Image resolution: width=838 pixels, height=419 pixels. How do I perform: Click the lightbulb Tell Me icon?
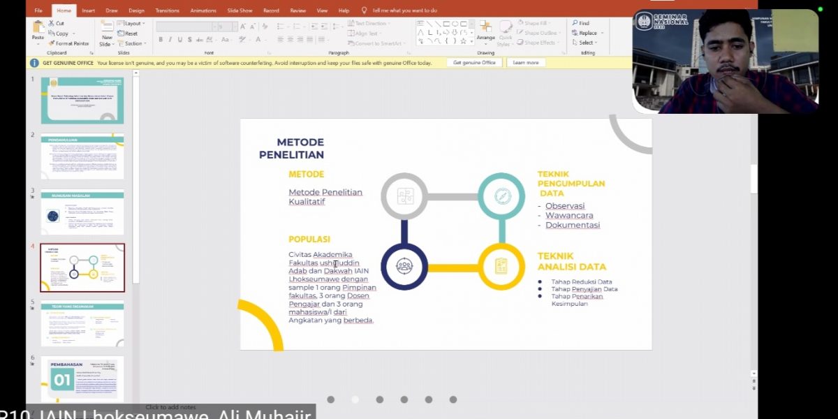coord(364,10)
